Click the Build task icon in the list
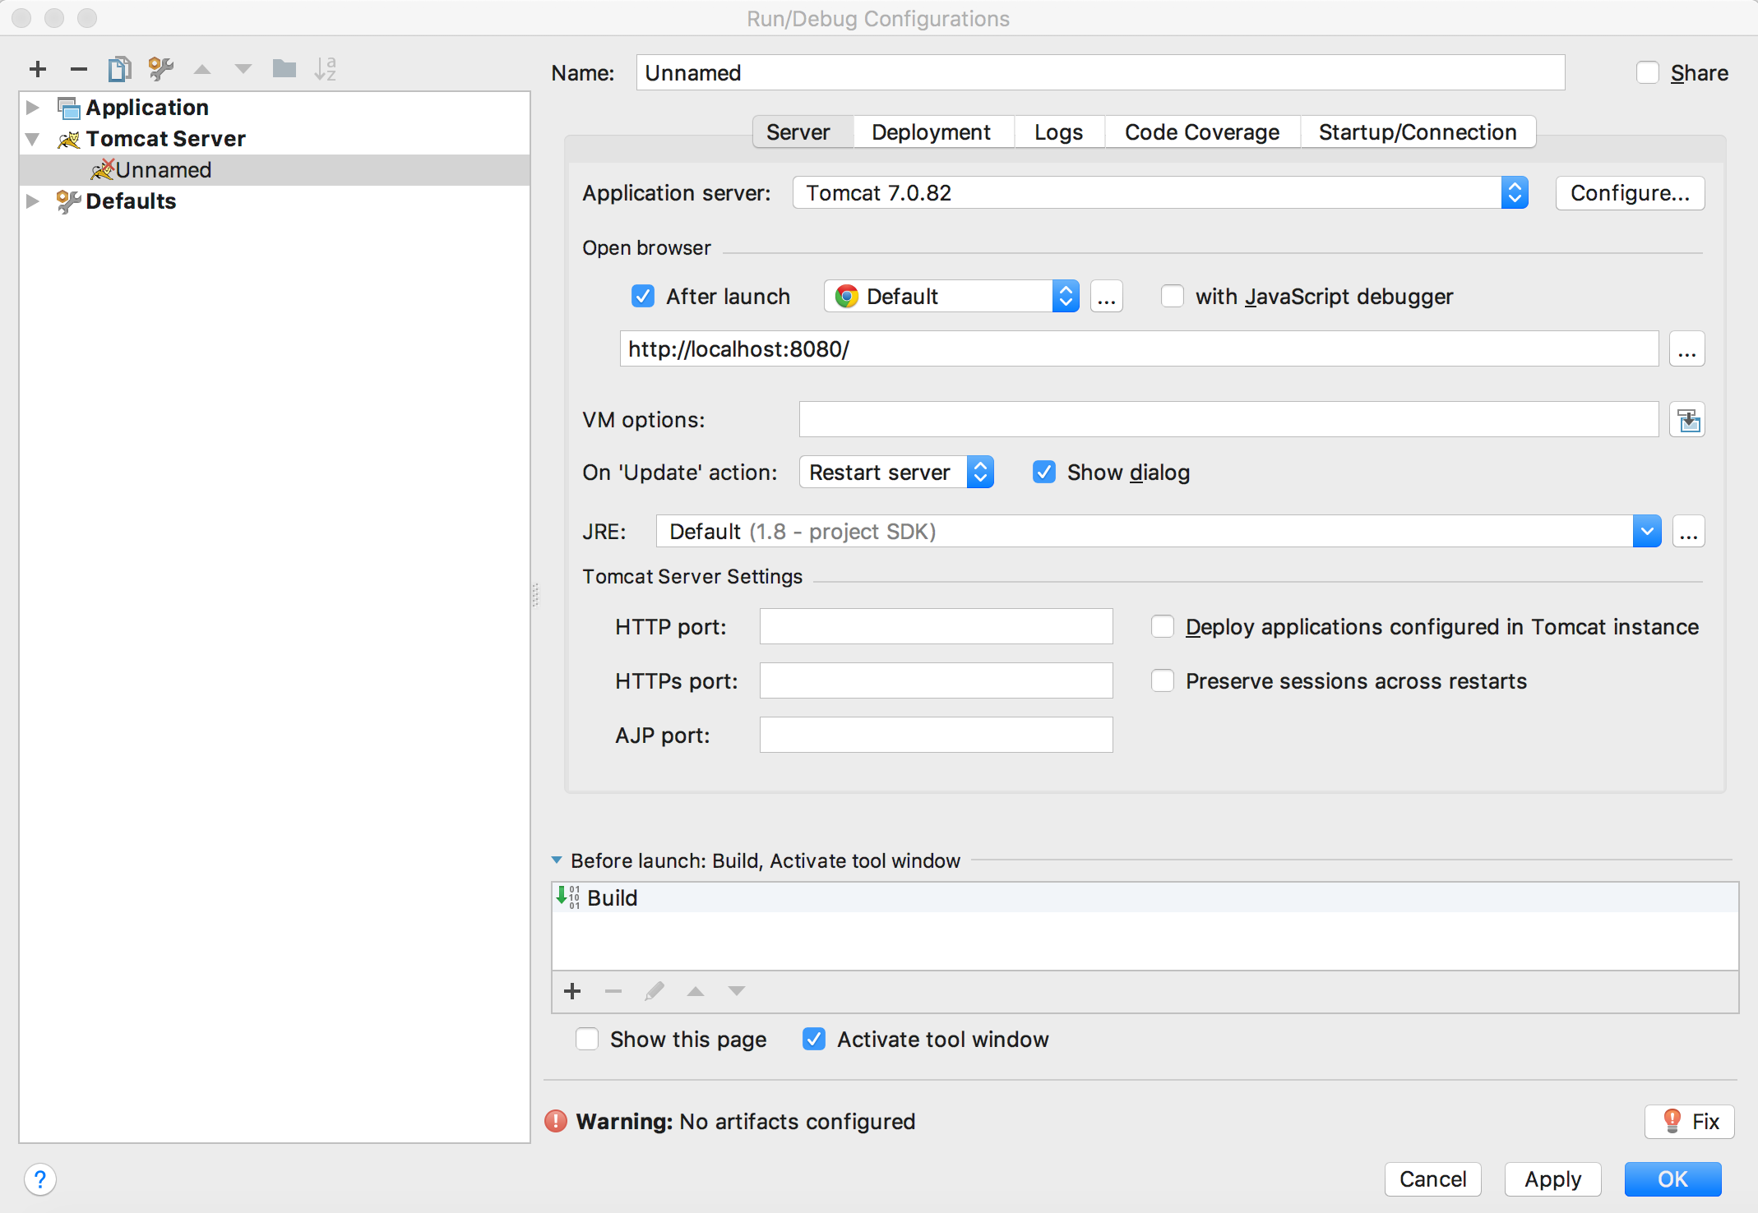Screen dimensions: 1758x1213 coord(567,897)
